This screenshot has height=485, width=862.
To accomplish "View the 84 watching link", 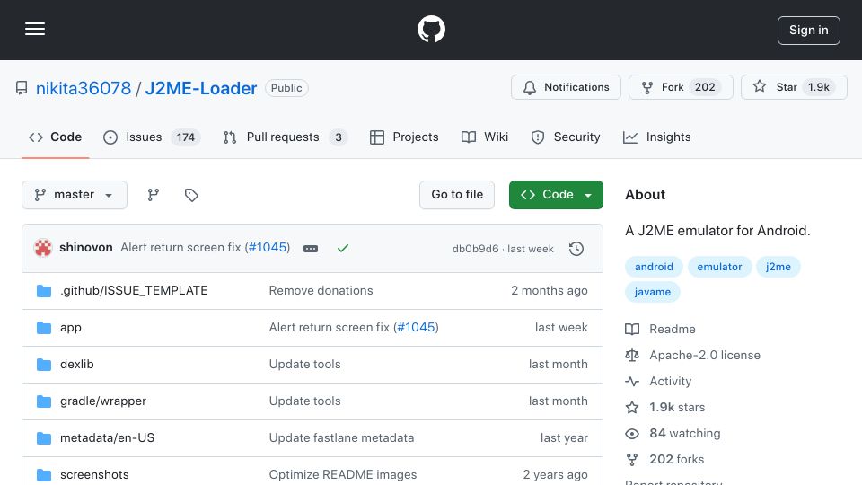I will pyautogui.click(x=673, y=433).
